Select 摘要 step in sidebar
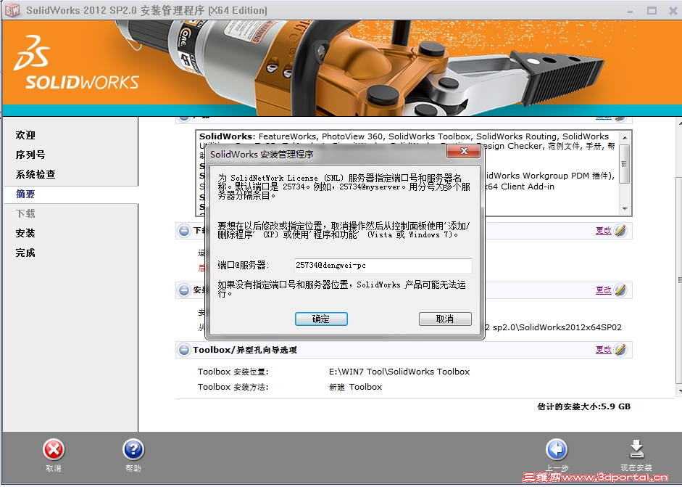The height and width of the screenshot is (487, 682). [x=25, y=194]
